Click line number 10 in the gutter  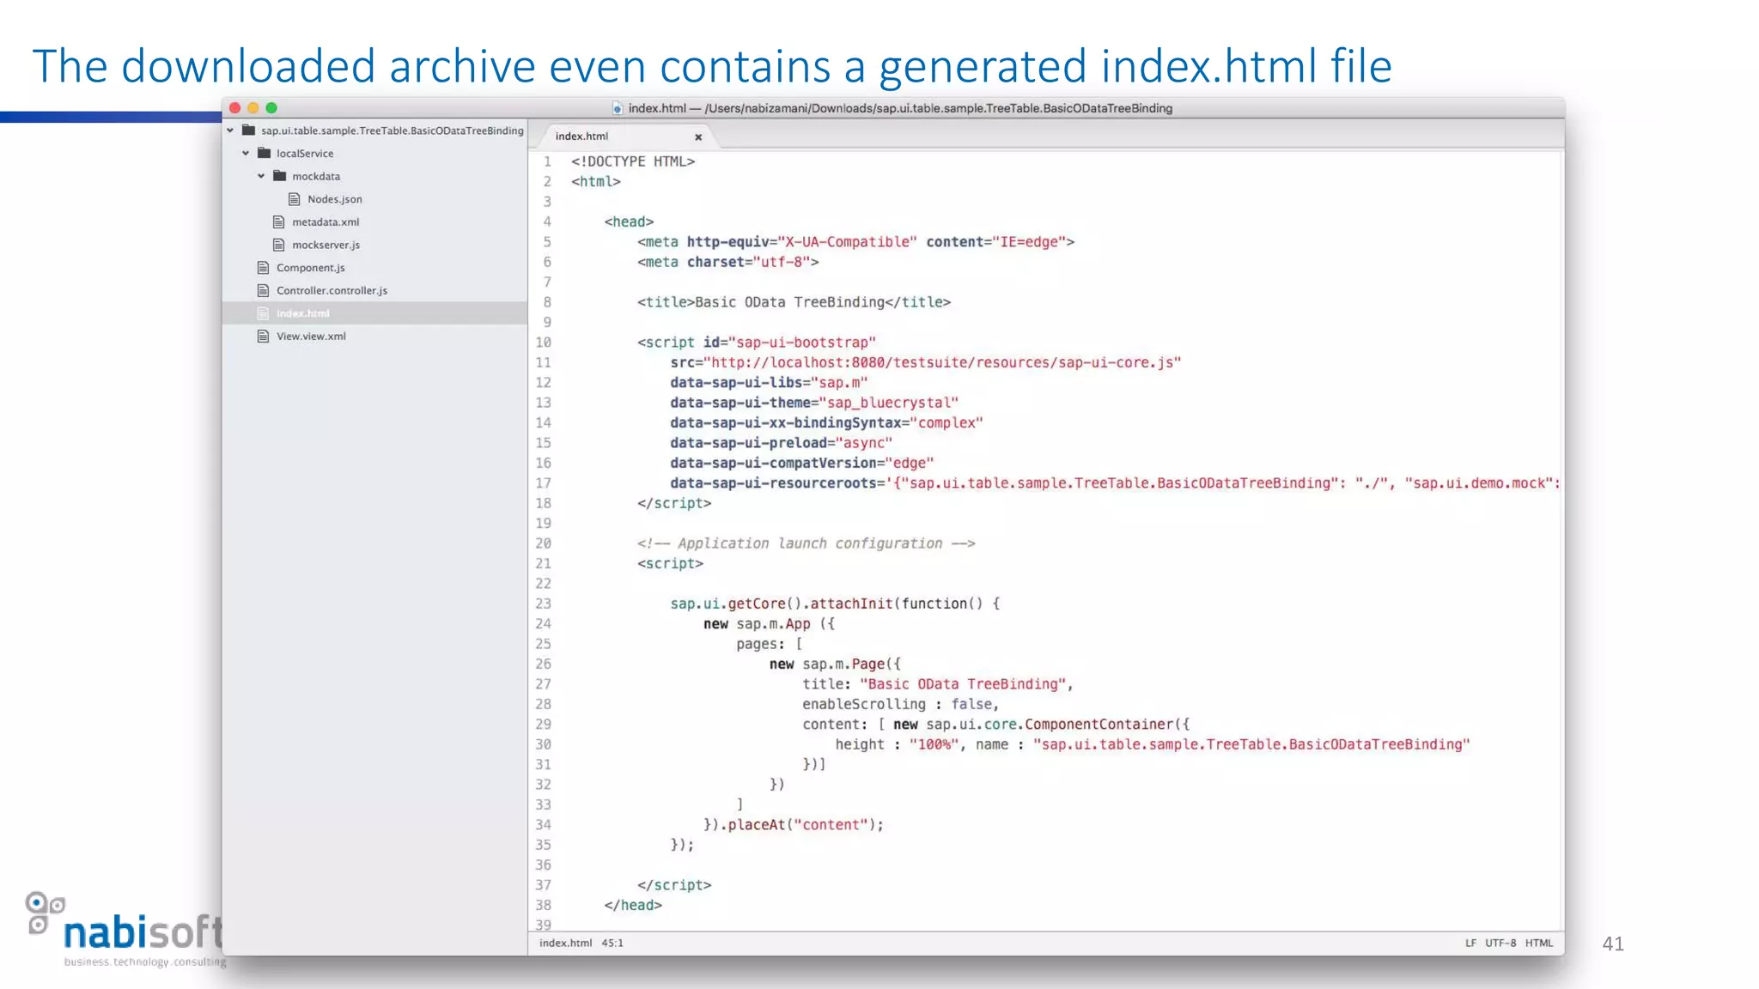coord(544,342)
